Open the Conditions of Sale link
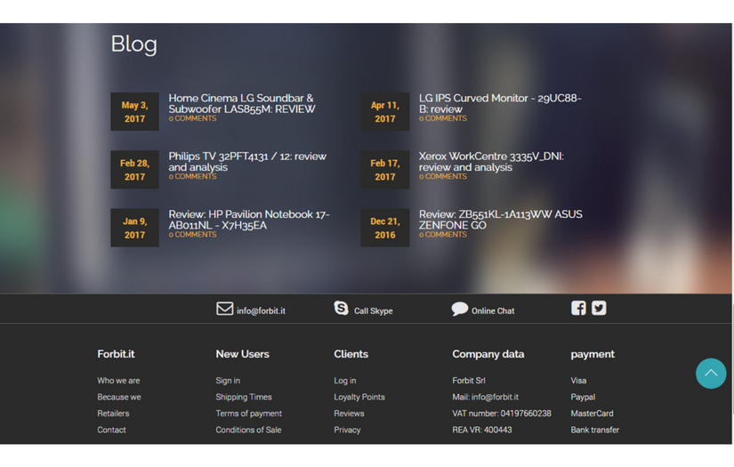 click(248, 430)
